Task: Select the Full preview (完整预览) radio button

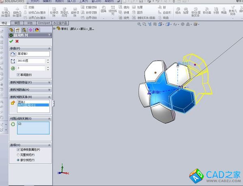Action: (18, 155)
